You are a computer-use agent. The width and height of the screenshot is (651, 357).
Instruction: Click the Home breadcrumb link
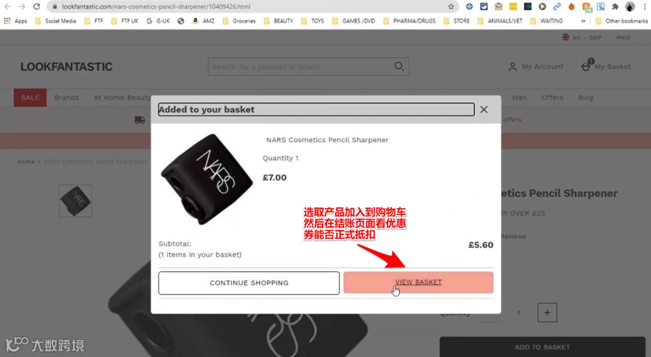coord(26,162)
